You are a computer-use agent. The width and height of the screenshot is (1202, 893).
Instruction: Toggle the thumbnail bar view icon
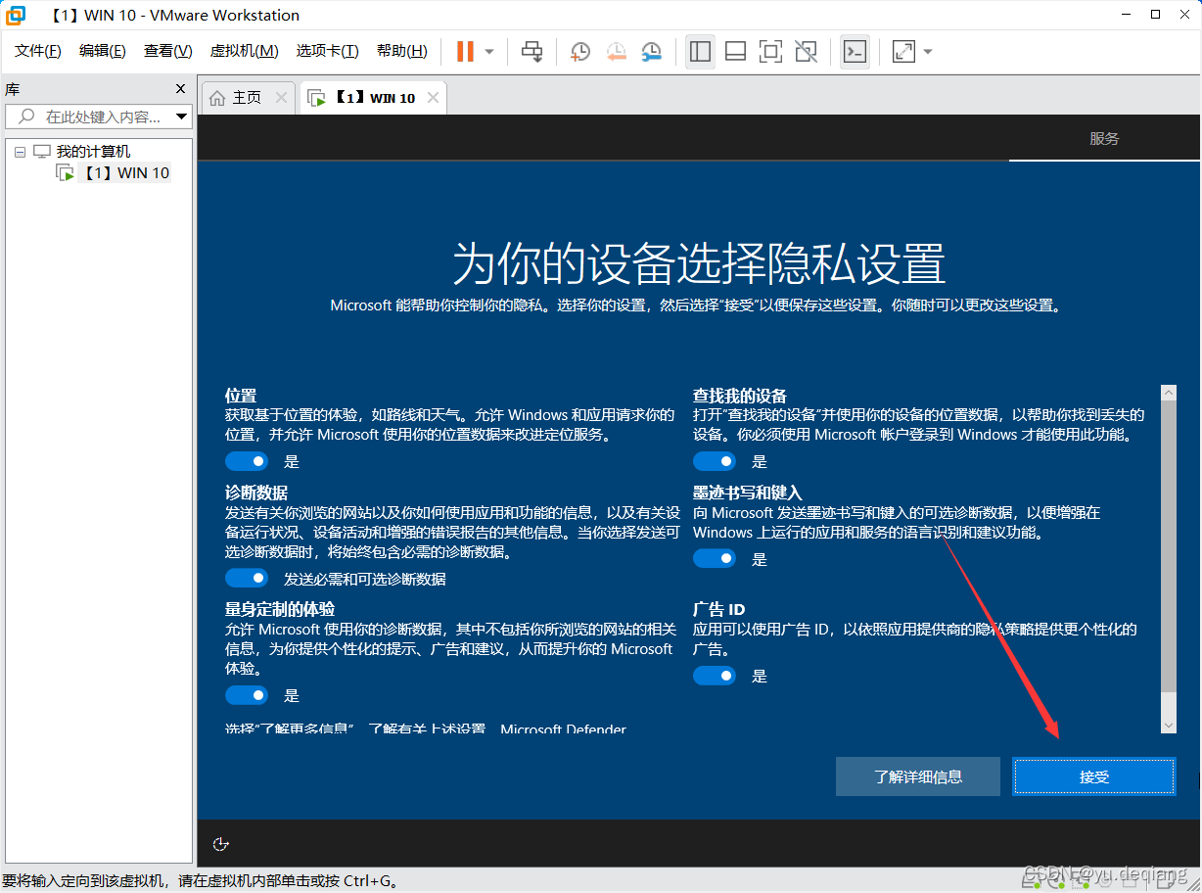pyautogui.click(x=736, y=51)
